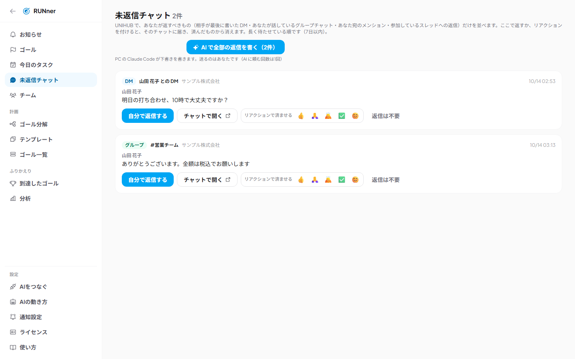575x359 pixels.
Task: Open テンプレート in the sidebar
Action: pyautogui.click(x=51, y=139)
